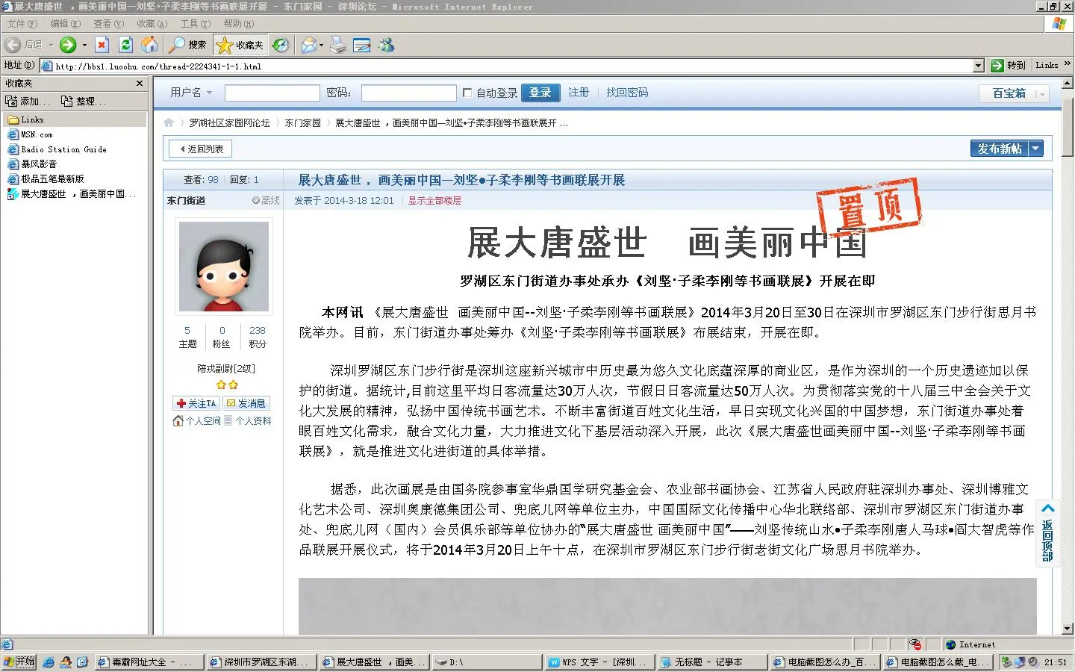Viewport: 1075px width, 672px height.
Task: Click the green Forward arrow icon
Action: [68, 45]
